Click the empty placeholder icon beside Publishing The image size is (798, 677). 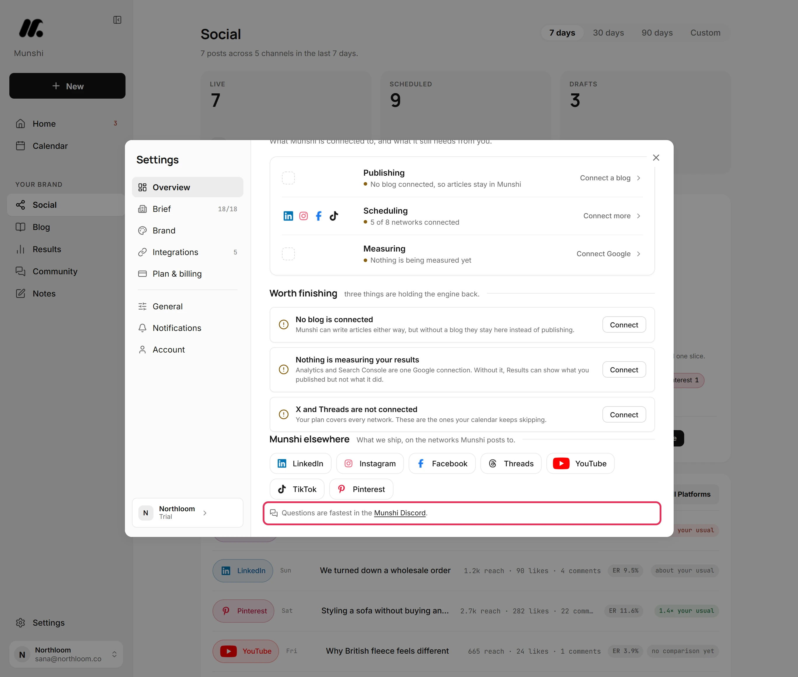288,178
